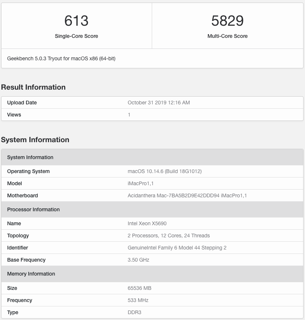Image resolution: width=305 pixels, height=320 pixels.
Task: Click the Memory Information section header
Action: (152, 274)
